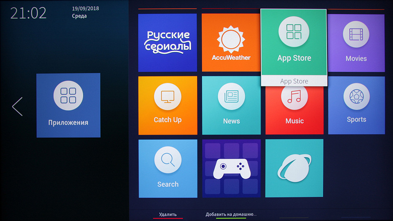Image resolution: width=393 pixels, height=221 pixels.
Task: Choose the red Удалить option
Action: 168,214
